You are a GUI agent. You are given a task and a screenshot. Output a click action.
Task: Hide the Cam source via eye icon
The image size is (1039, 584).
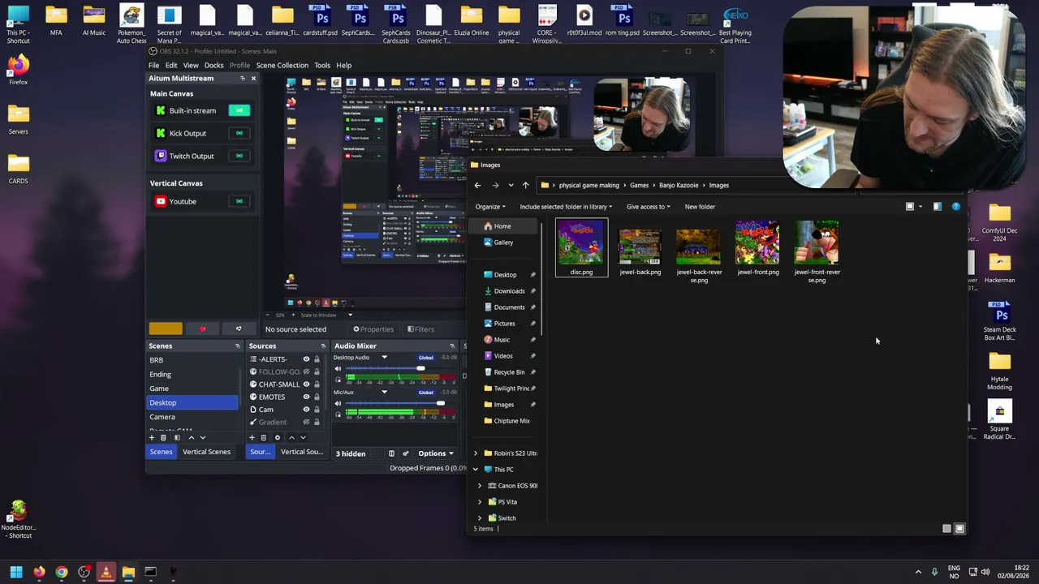click(306, 410)
